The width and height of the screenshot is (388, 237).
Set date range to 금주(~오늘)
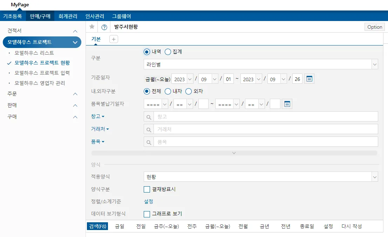pos(166,226)
